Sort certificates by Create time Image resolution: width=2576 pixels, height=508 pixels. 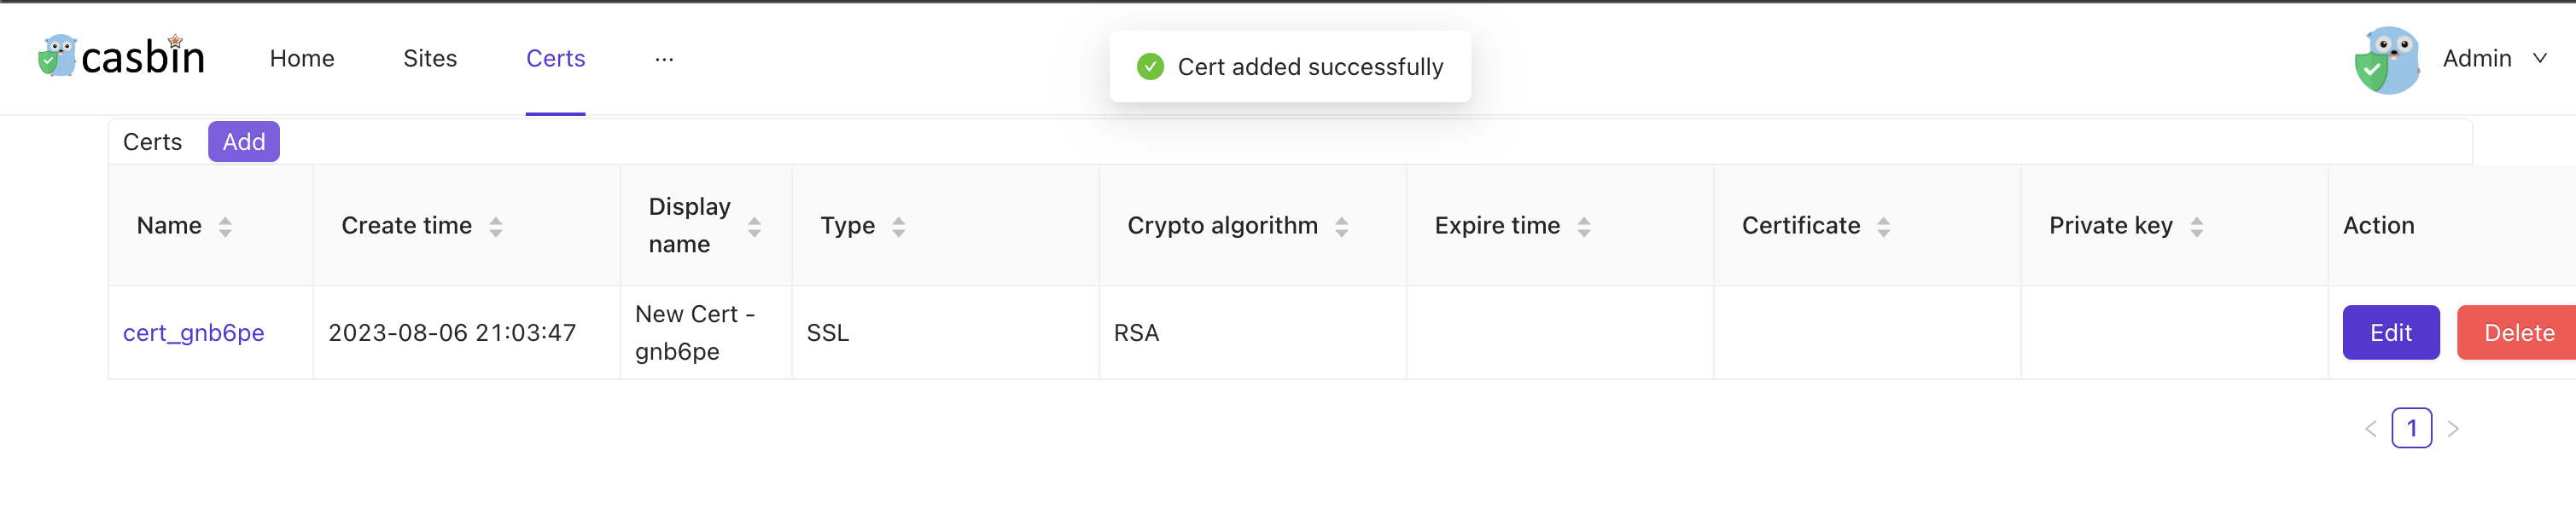click(x=497, y=226)
